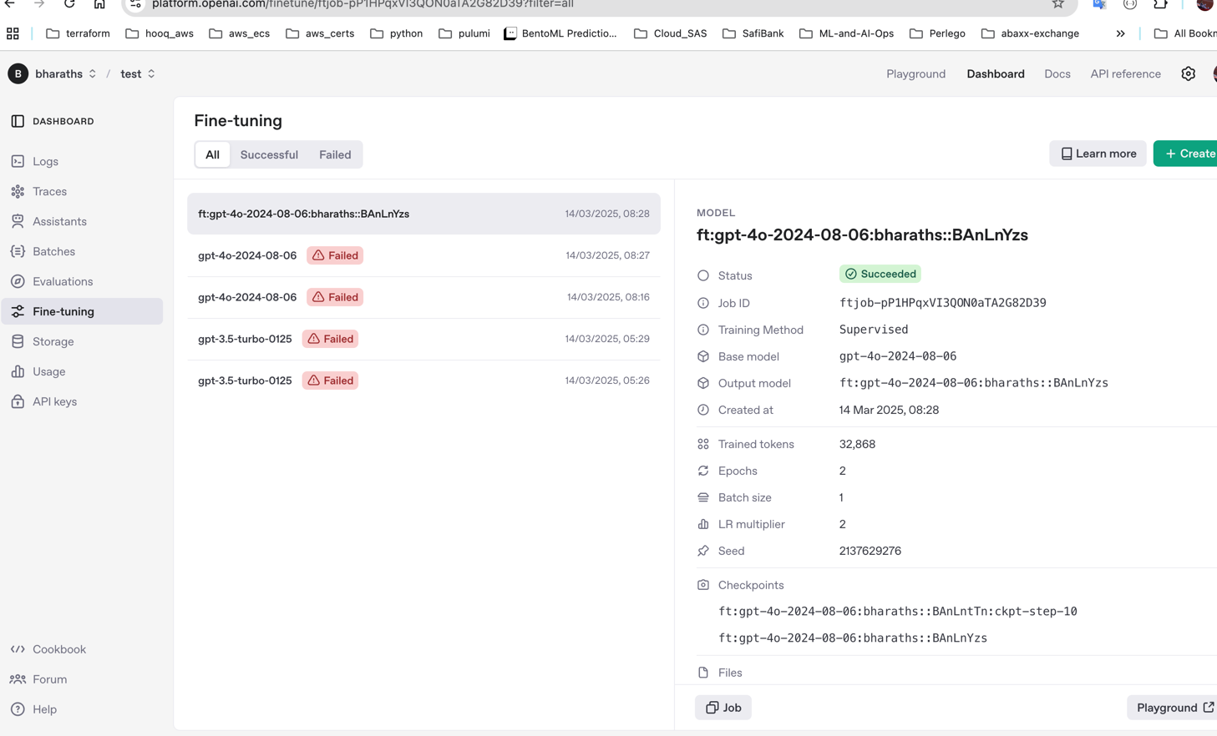
Task: Show All fine-tuning jobs tab
Action: coord(213,154)
